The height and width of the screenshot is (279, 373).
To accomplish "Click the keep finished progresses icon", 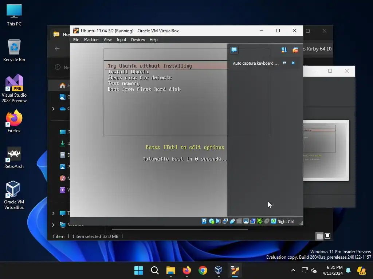I will (295, 50).
